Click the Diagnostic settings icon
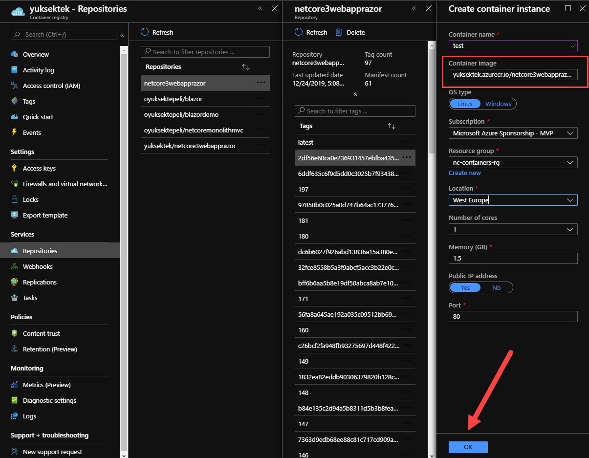This screenshot has width=589, height=458. pyautogui.click(x=14, y=400)
